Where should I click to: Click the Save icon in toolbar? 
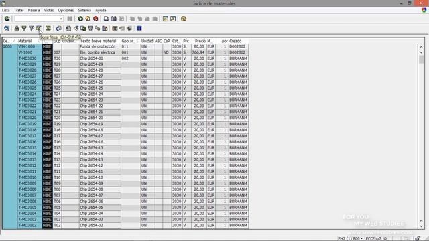(x=70, y=19)
